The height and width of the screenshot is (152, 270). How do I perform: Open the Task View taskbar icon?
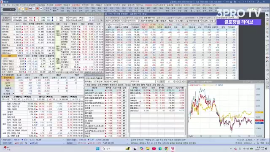135,149
